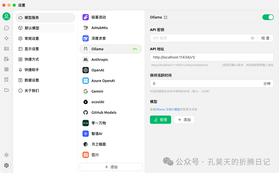This screenshot has height=173, width=279.
Task: Show API key with eye icon
Action: (252, 38)
